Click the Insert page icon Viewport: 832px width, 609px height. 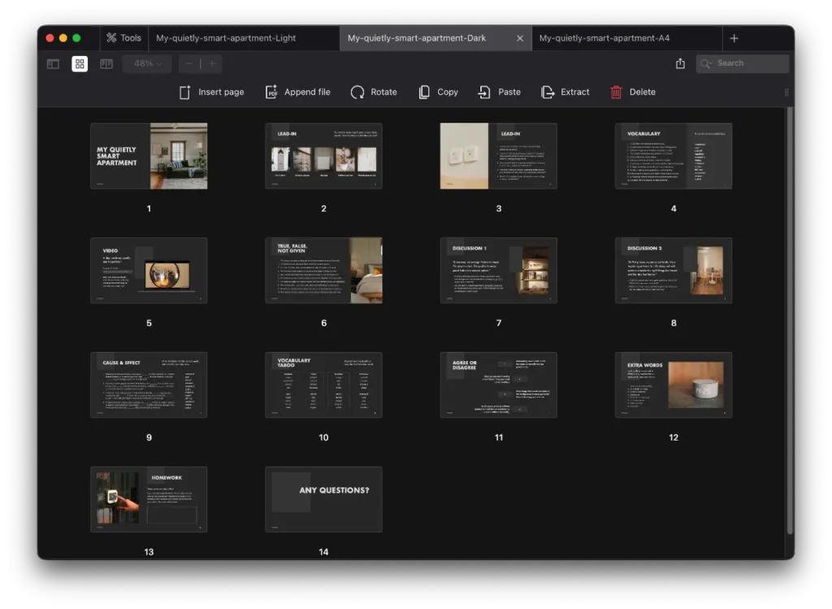click(185, 92)
